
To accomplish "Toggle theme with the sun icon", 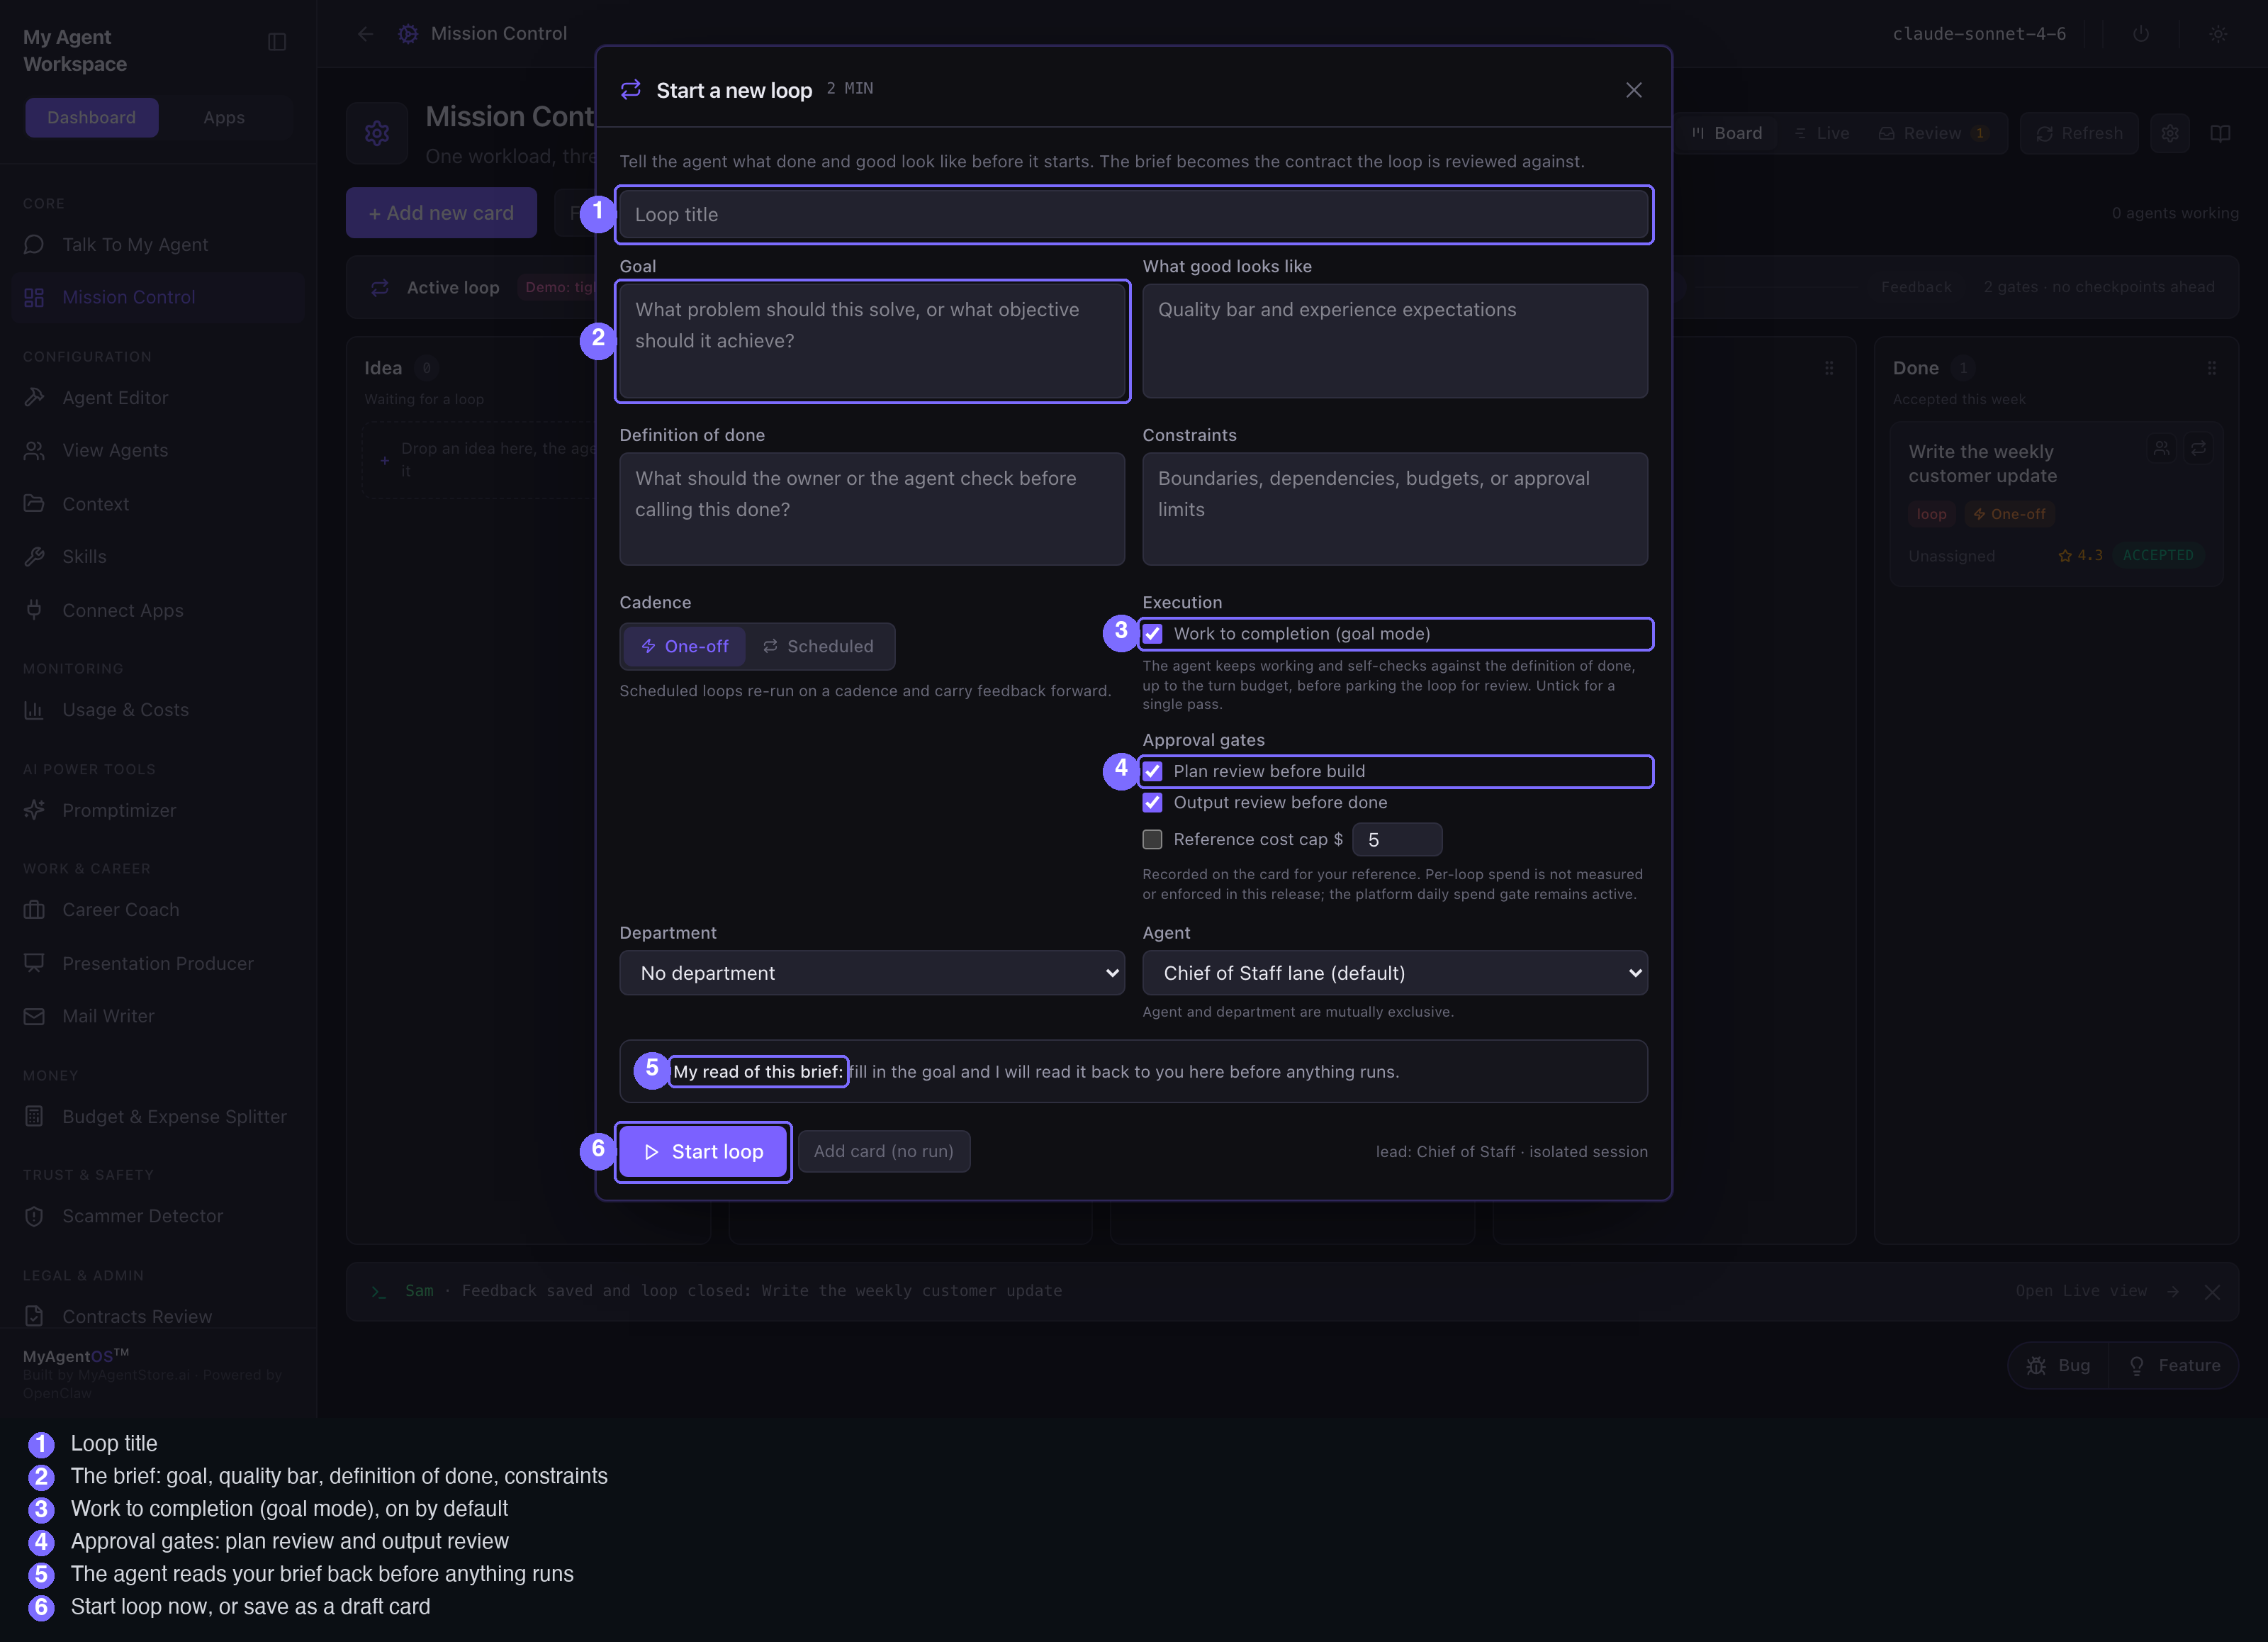I will (2218, 34).
